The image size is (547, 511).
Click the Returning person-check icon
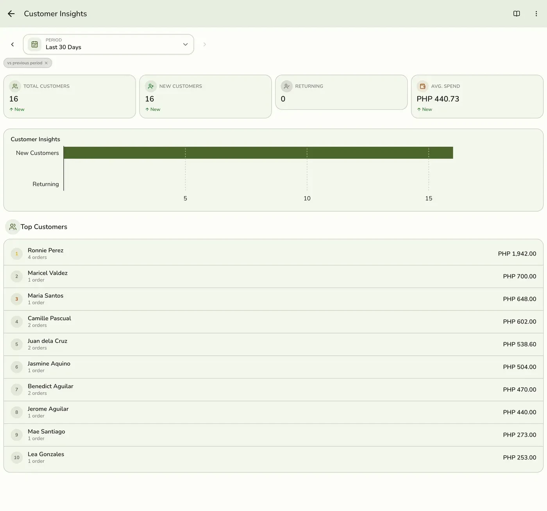pos(287,86)
